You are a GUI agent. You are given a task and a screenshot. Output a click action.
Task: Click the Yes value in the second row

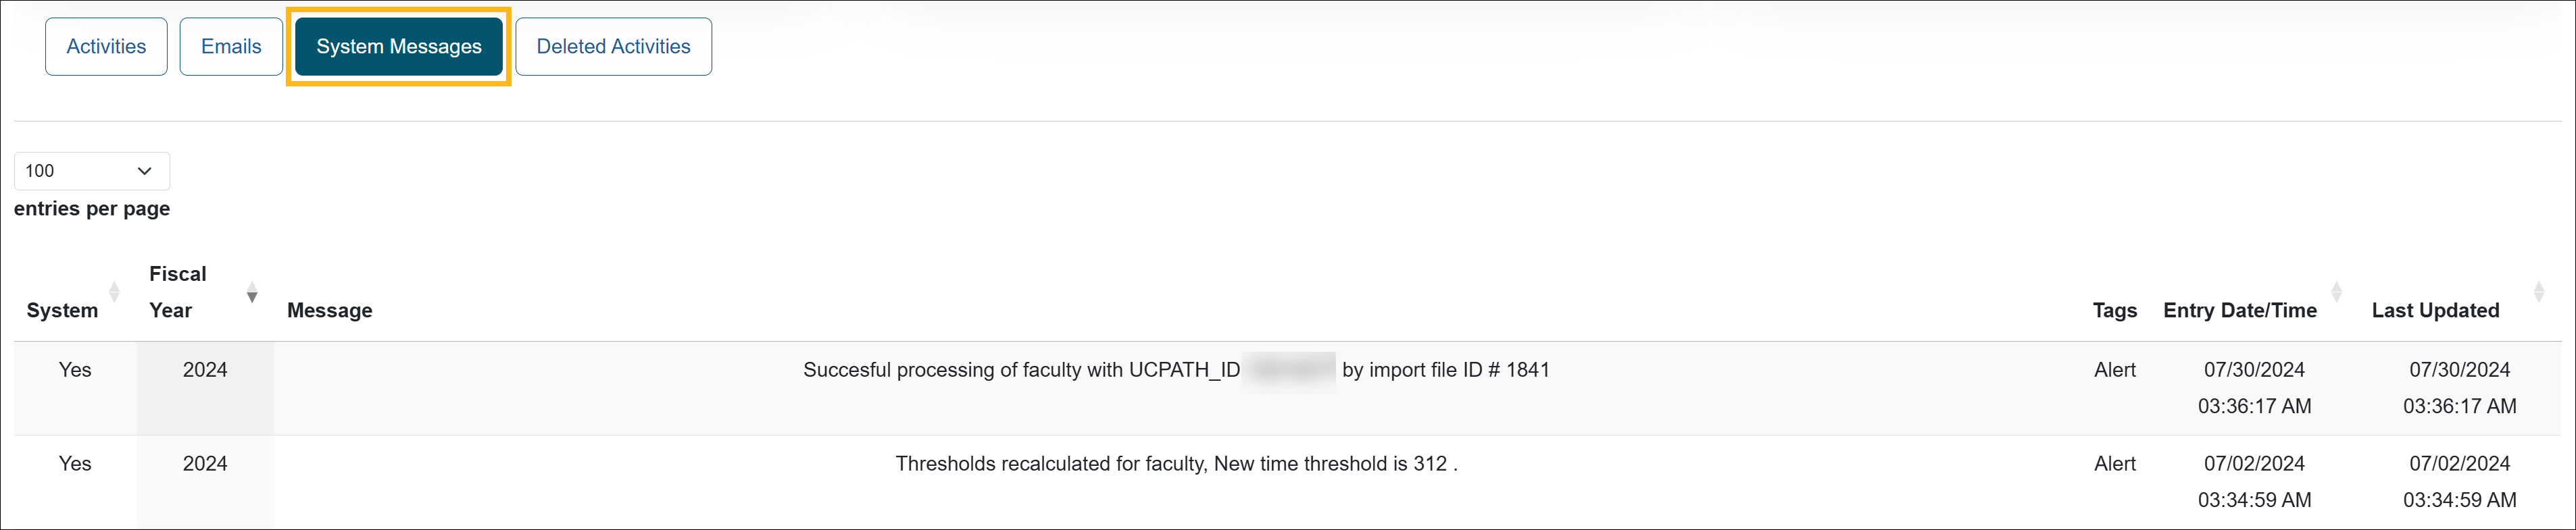pyautogui.click(x=75, y=463)
